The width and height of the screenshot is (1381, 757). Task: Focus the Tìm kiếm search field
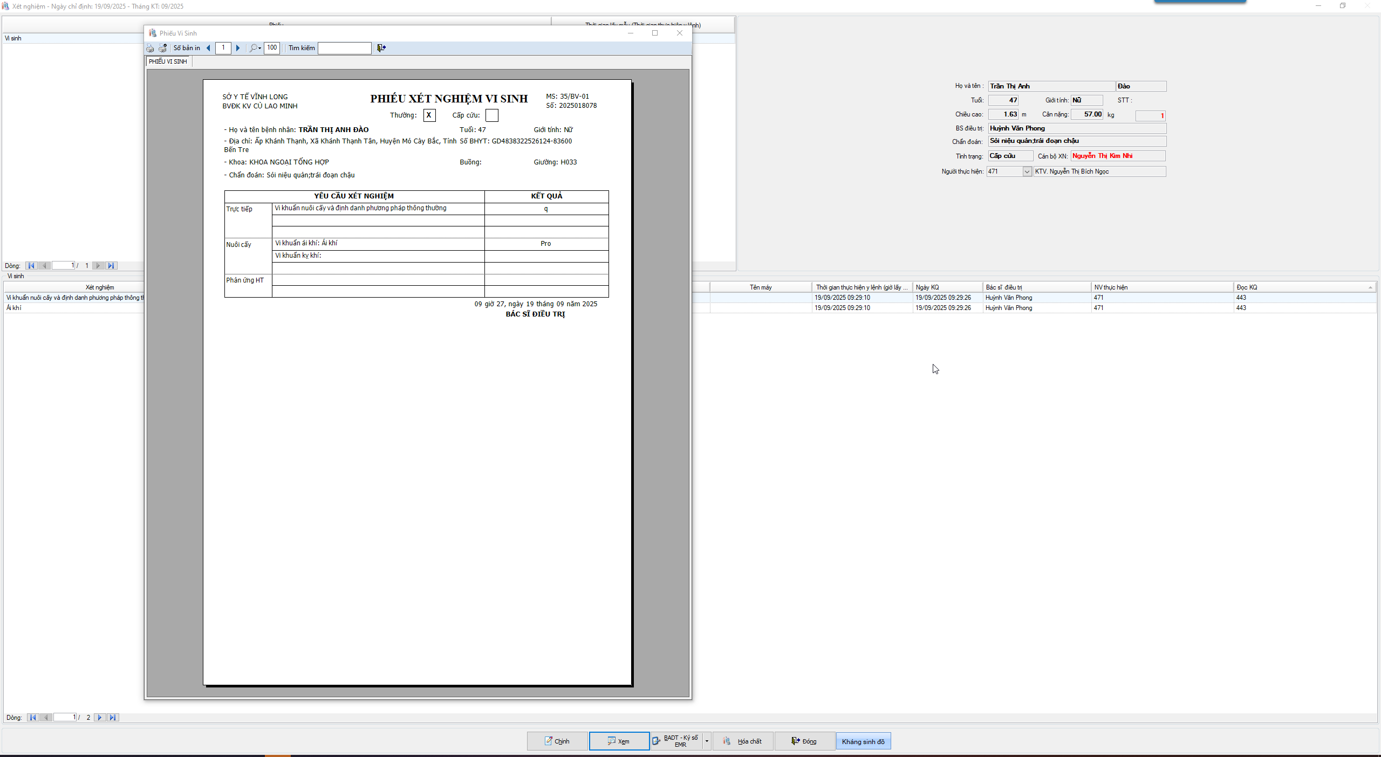[x=344, y=48]
